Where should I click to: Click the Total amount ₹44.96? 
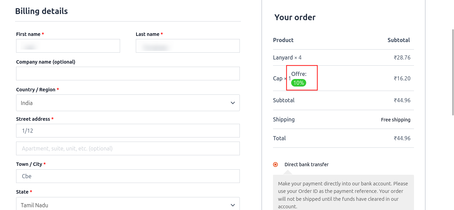402,138
